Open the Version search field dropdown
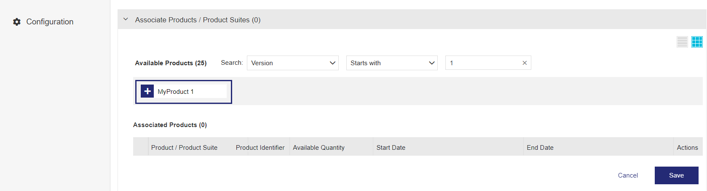 coord(292,63)
